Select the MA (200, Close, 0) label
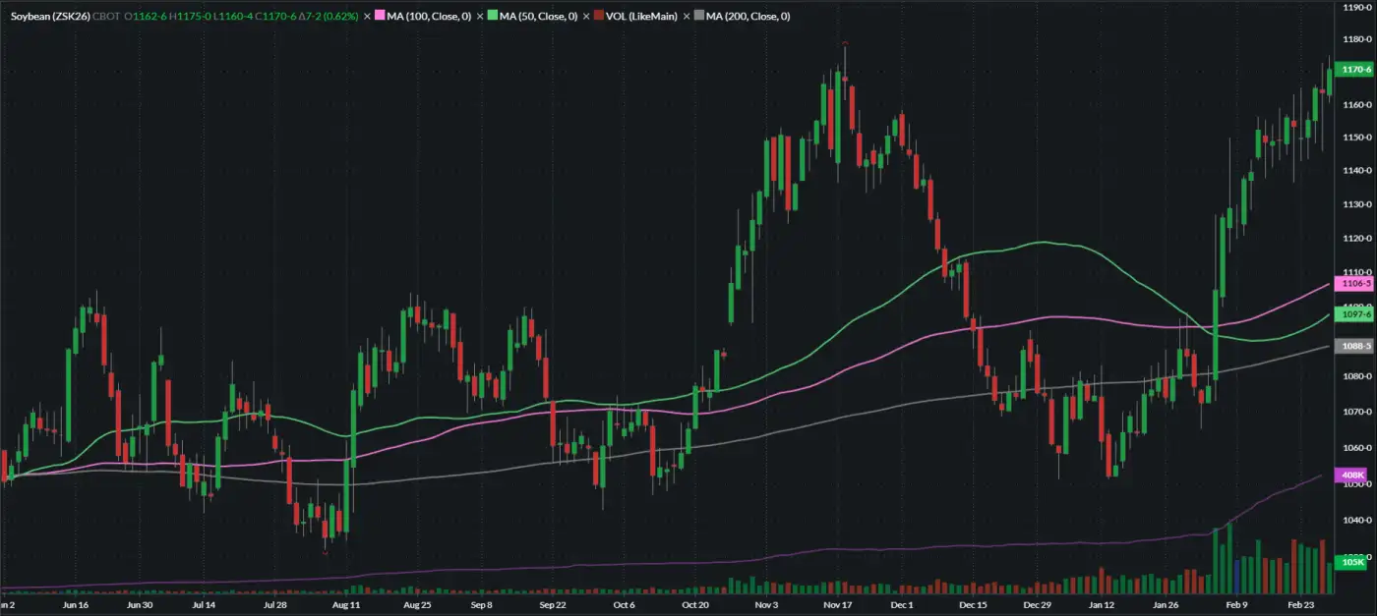The width and height of the screenshot is (1377, 616). pos(748,17)
